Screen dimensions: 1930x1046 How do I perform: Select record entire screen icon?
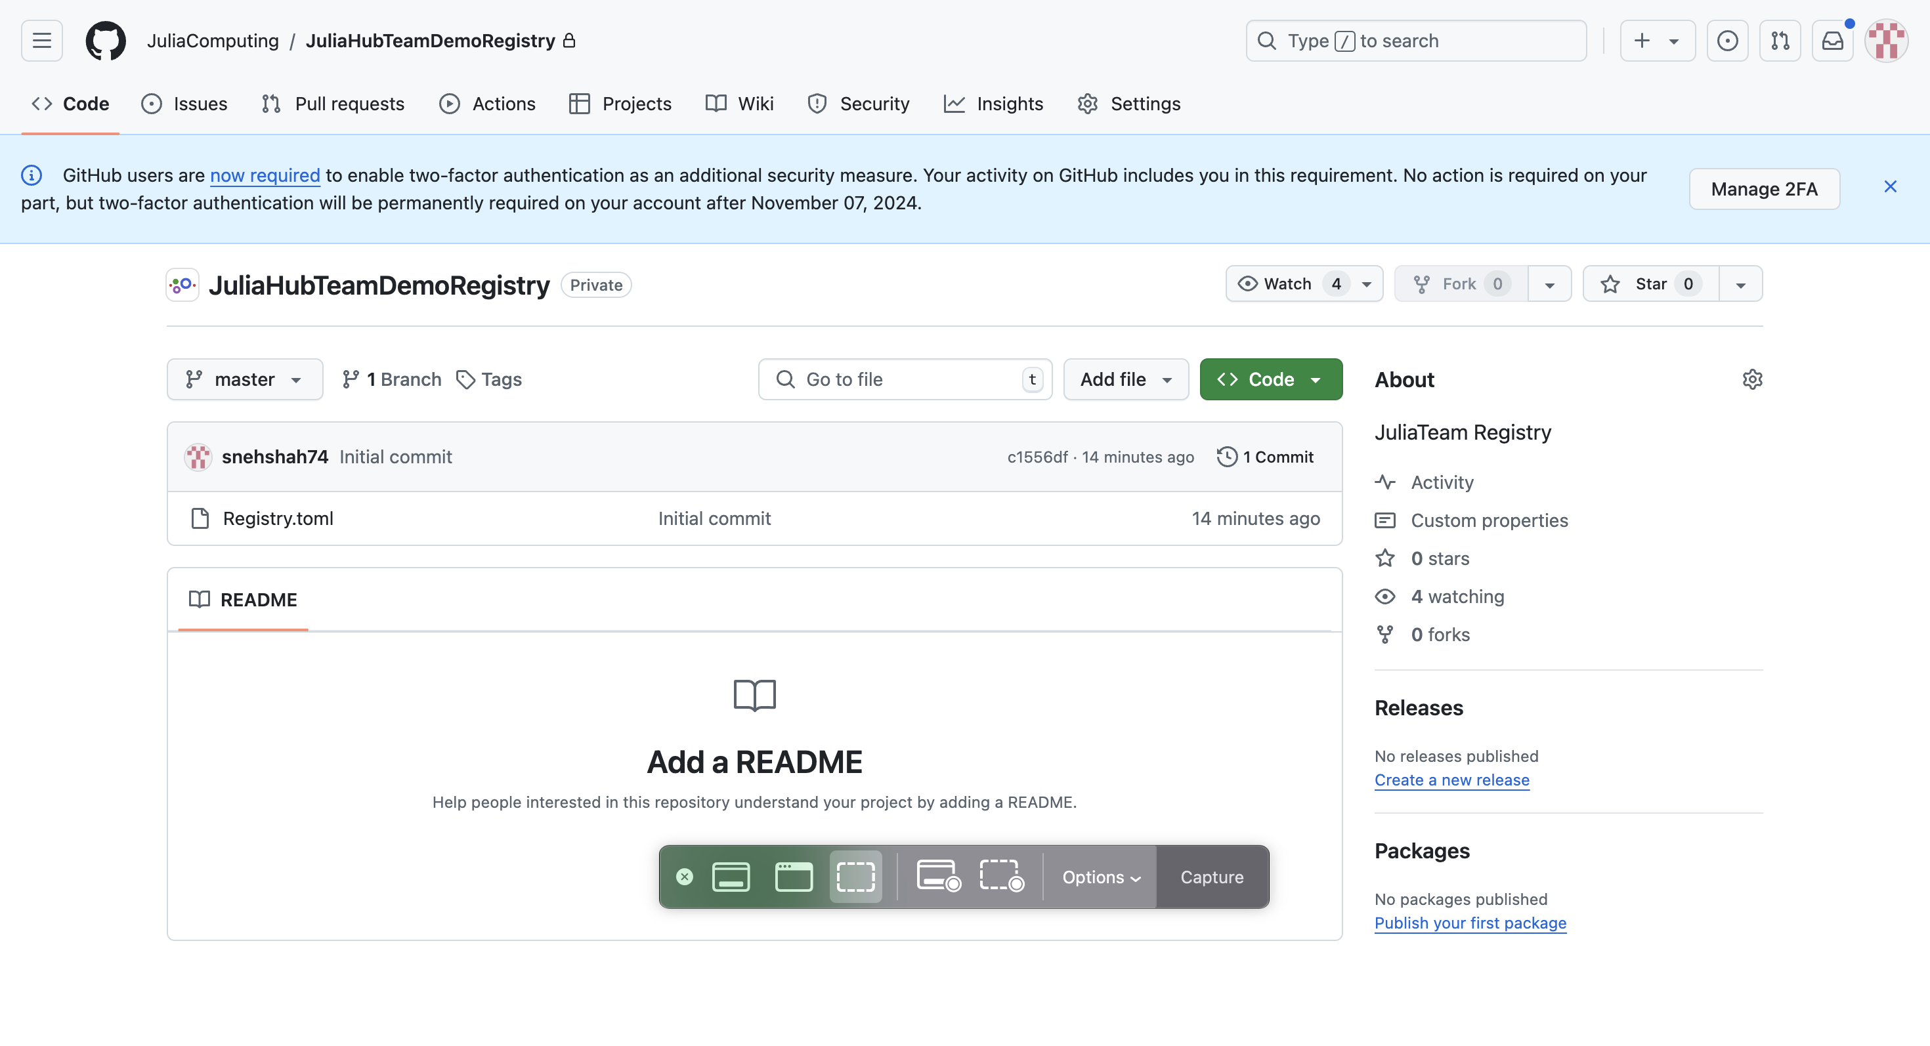click(939, 875)
